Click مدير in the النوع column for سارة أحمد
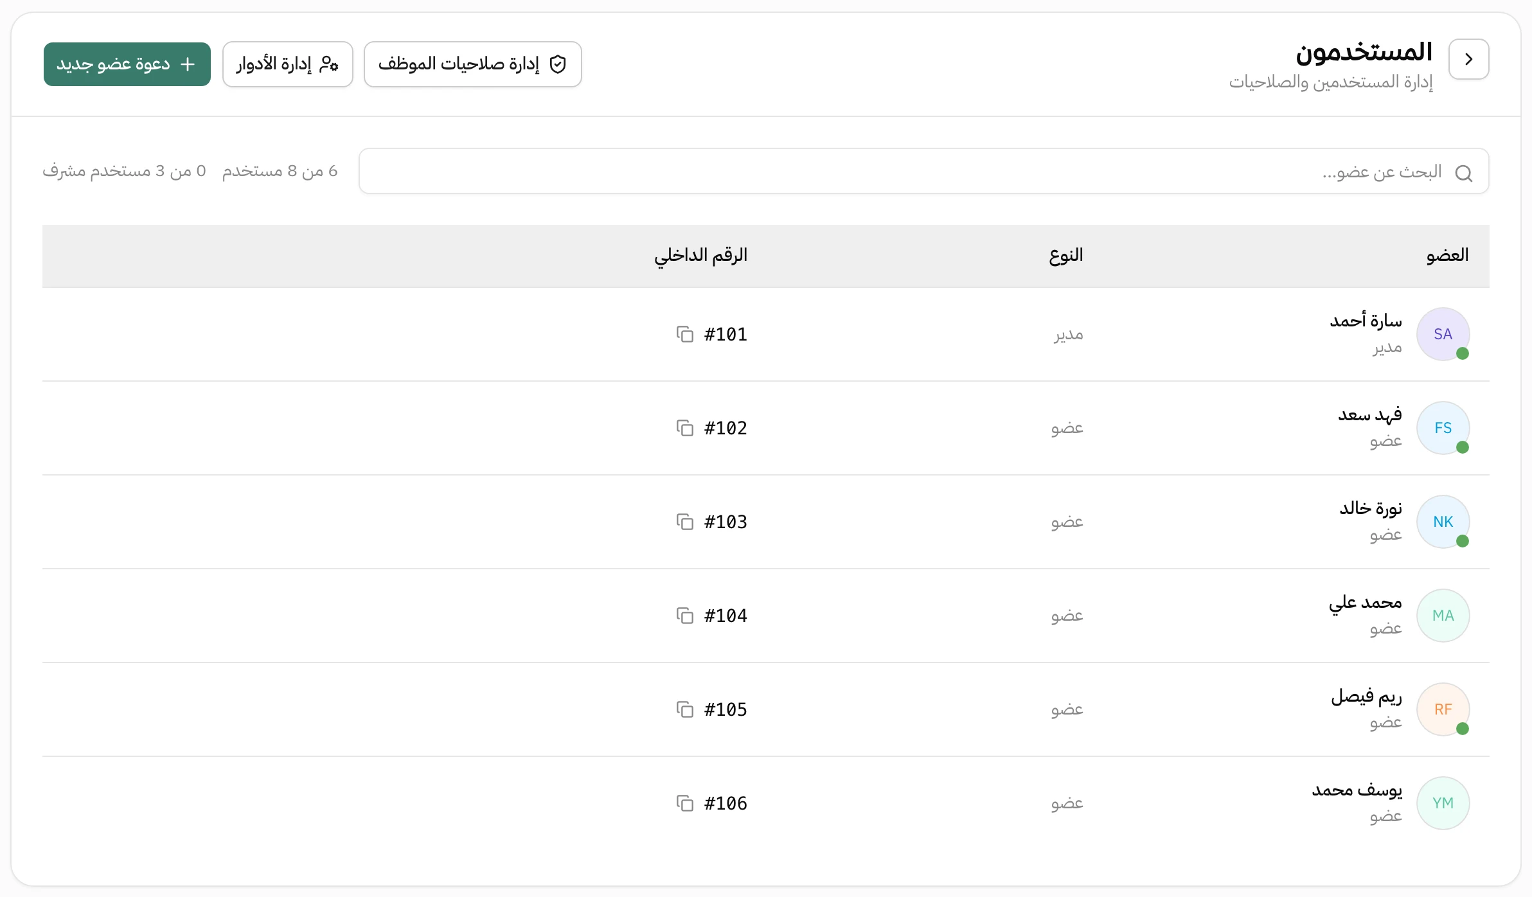The width and height of the screenshot is (1532, 897). (1069, 334)
